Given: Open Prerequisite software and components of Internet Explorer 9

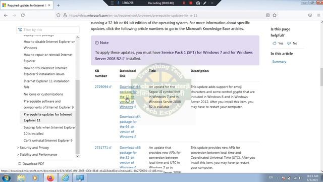Looking at the screenshot, I should pos(48,104).
